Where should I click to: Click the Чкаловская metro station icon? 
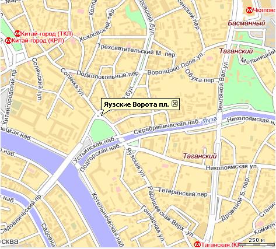(249, 10)
